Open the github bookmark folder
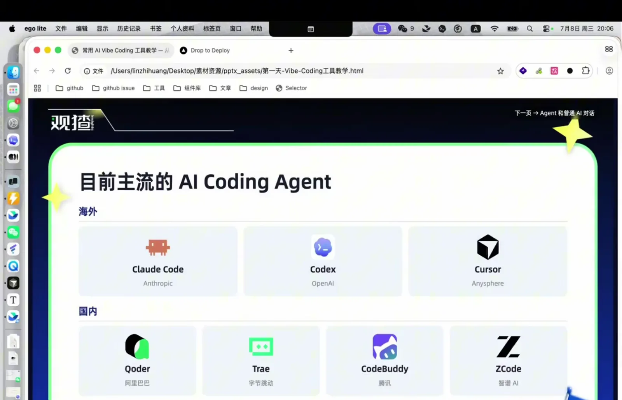622x400 pixels. 70,88
